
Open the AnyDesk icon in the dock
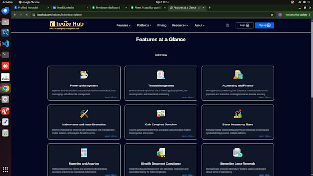6,66
